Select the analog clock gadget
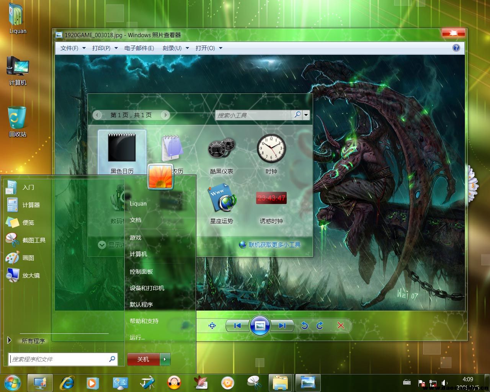 click(x=271, y=149)
